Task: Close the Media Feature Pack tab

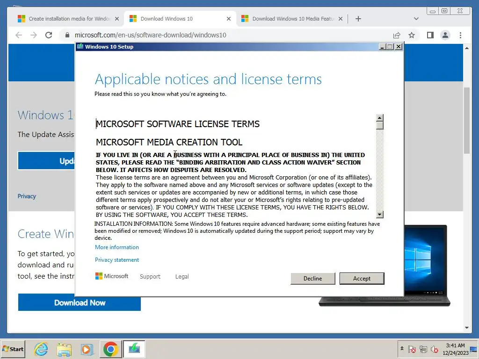Action: point(341,19)
